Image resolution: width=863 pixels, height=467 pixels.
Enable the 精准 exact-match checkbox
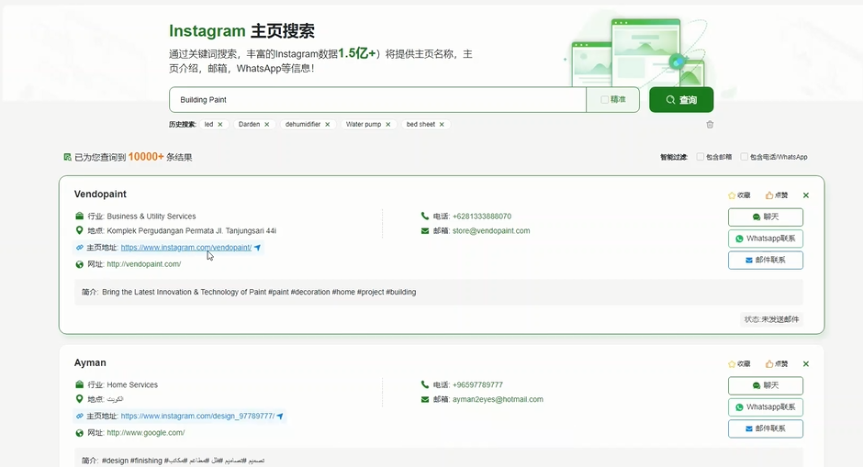click(604, 100)
